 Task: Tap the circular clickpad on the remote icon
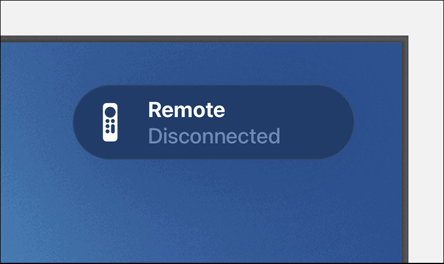point(110,112)
